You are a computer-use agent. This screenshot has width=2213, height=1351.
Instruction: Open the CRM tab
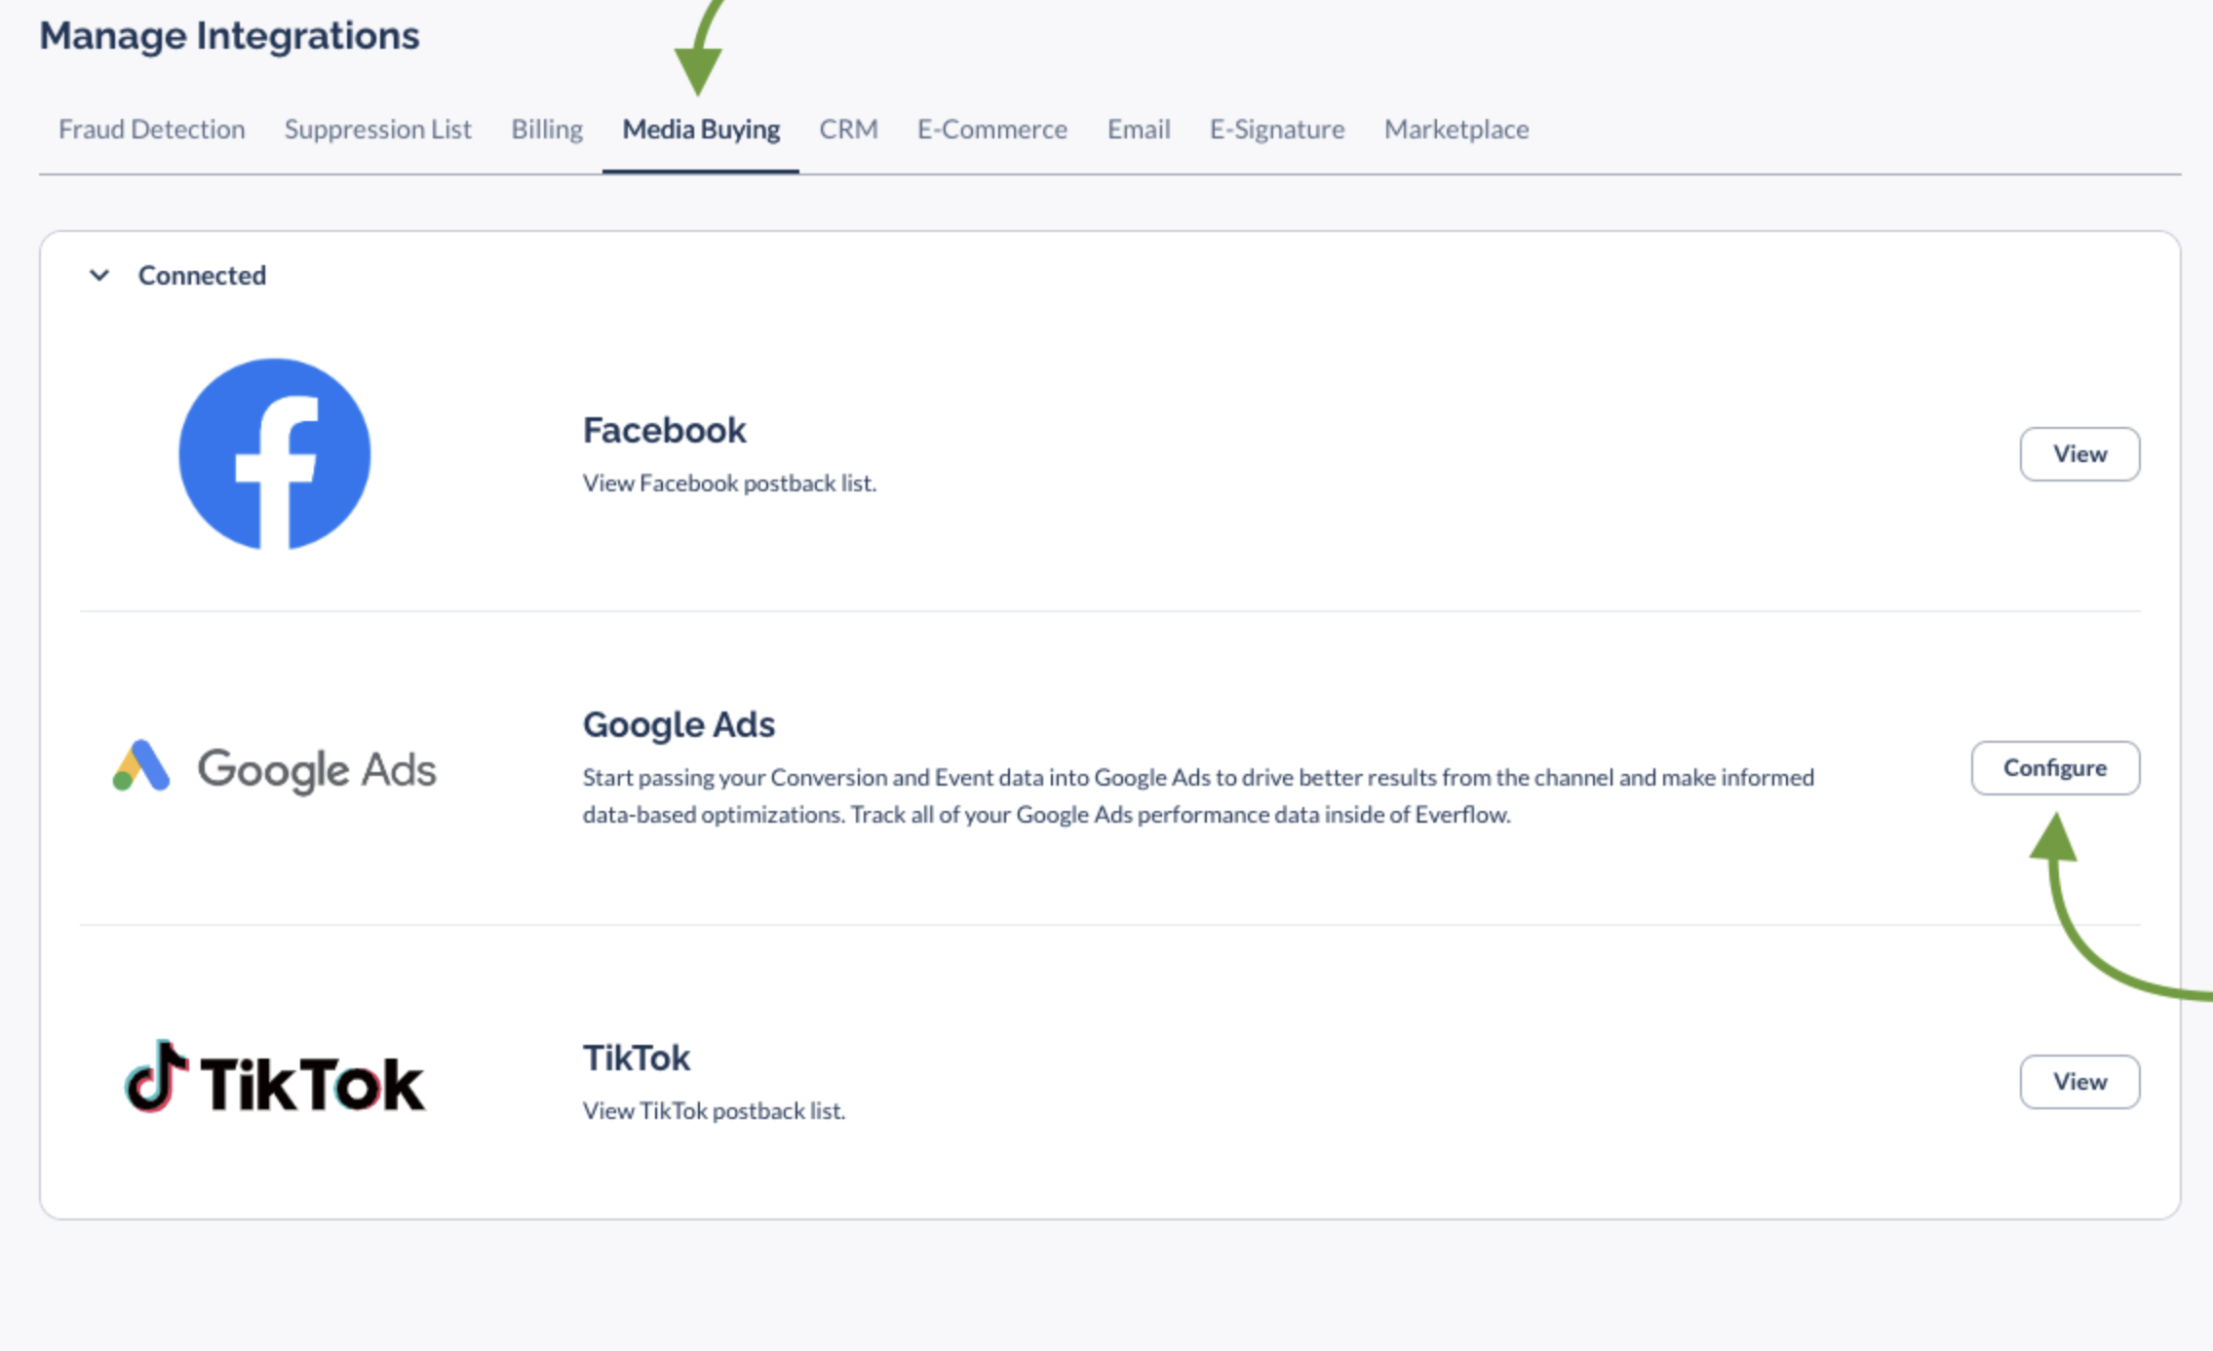tap(848, 130)
